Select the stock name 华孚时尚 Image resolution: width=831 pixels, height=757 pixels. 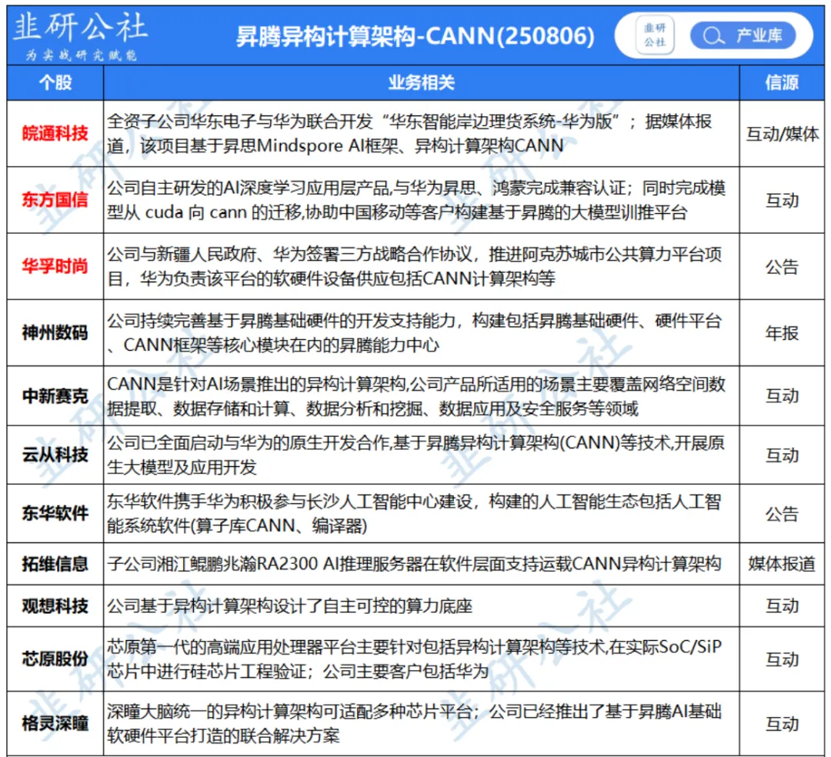(x=55, y=266)
